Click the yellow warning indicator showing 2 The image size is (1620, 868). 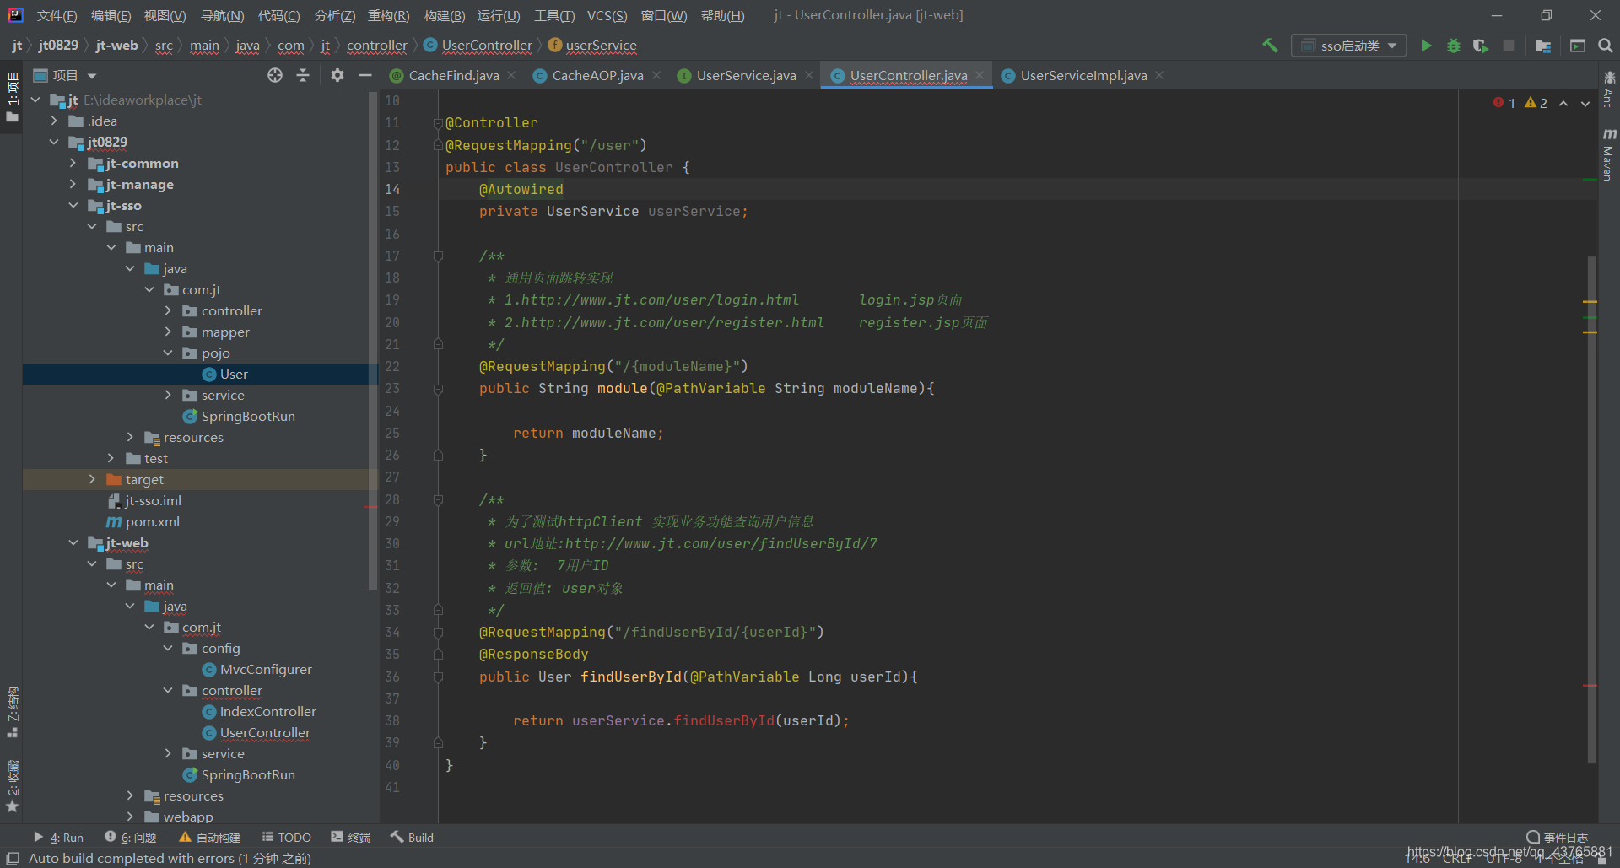pos(1536,103)
